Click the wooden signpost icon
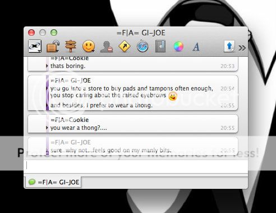 pos(71,46)
